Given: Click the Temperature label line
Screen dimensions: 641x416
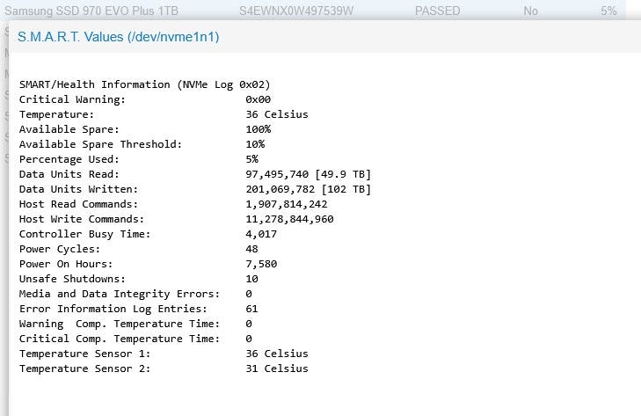Looking at the screenshot, I should (x=56, y=114).
